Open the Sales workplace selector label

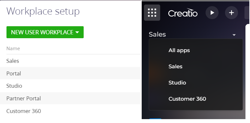click(157, 34)
